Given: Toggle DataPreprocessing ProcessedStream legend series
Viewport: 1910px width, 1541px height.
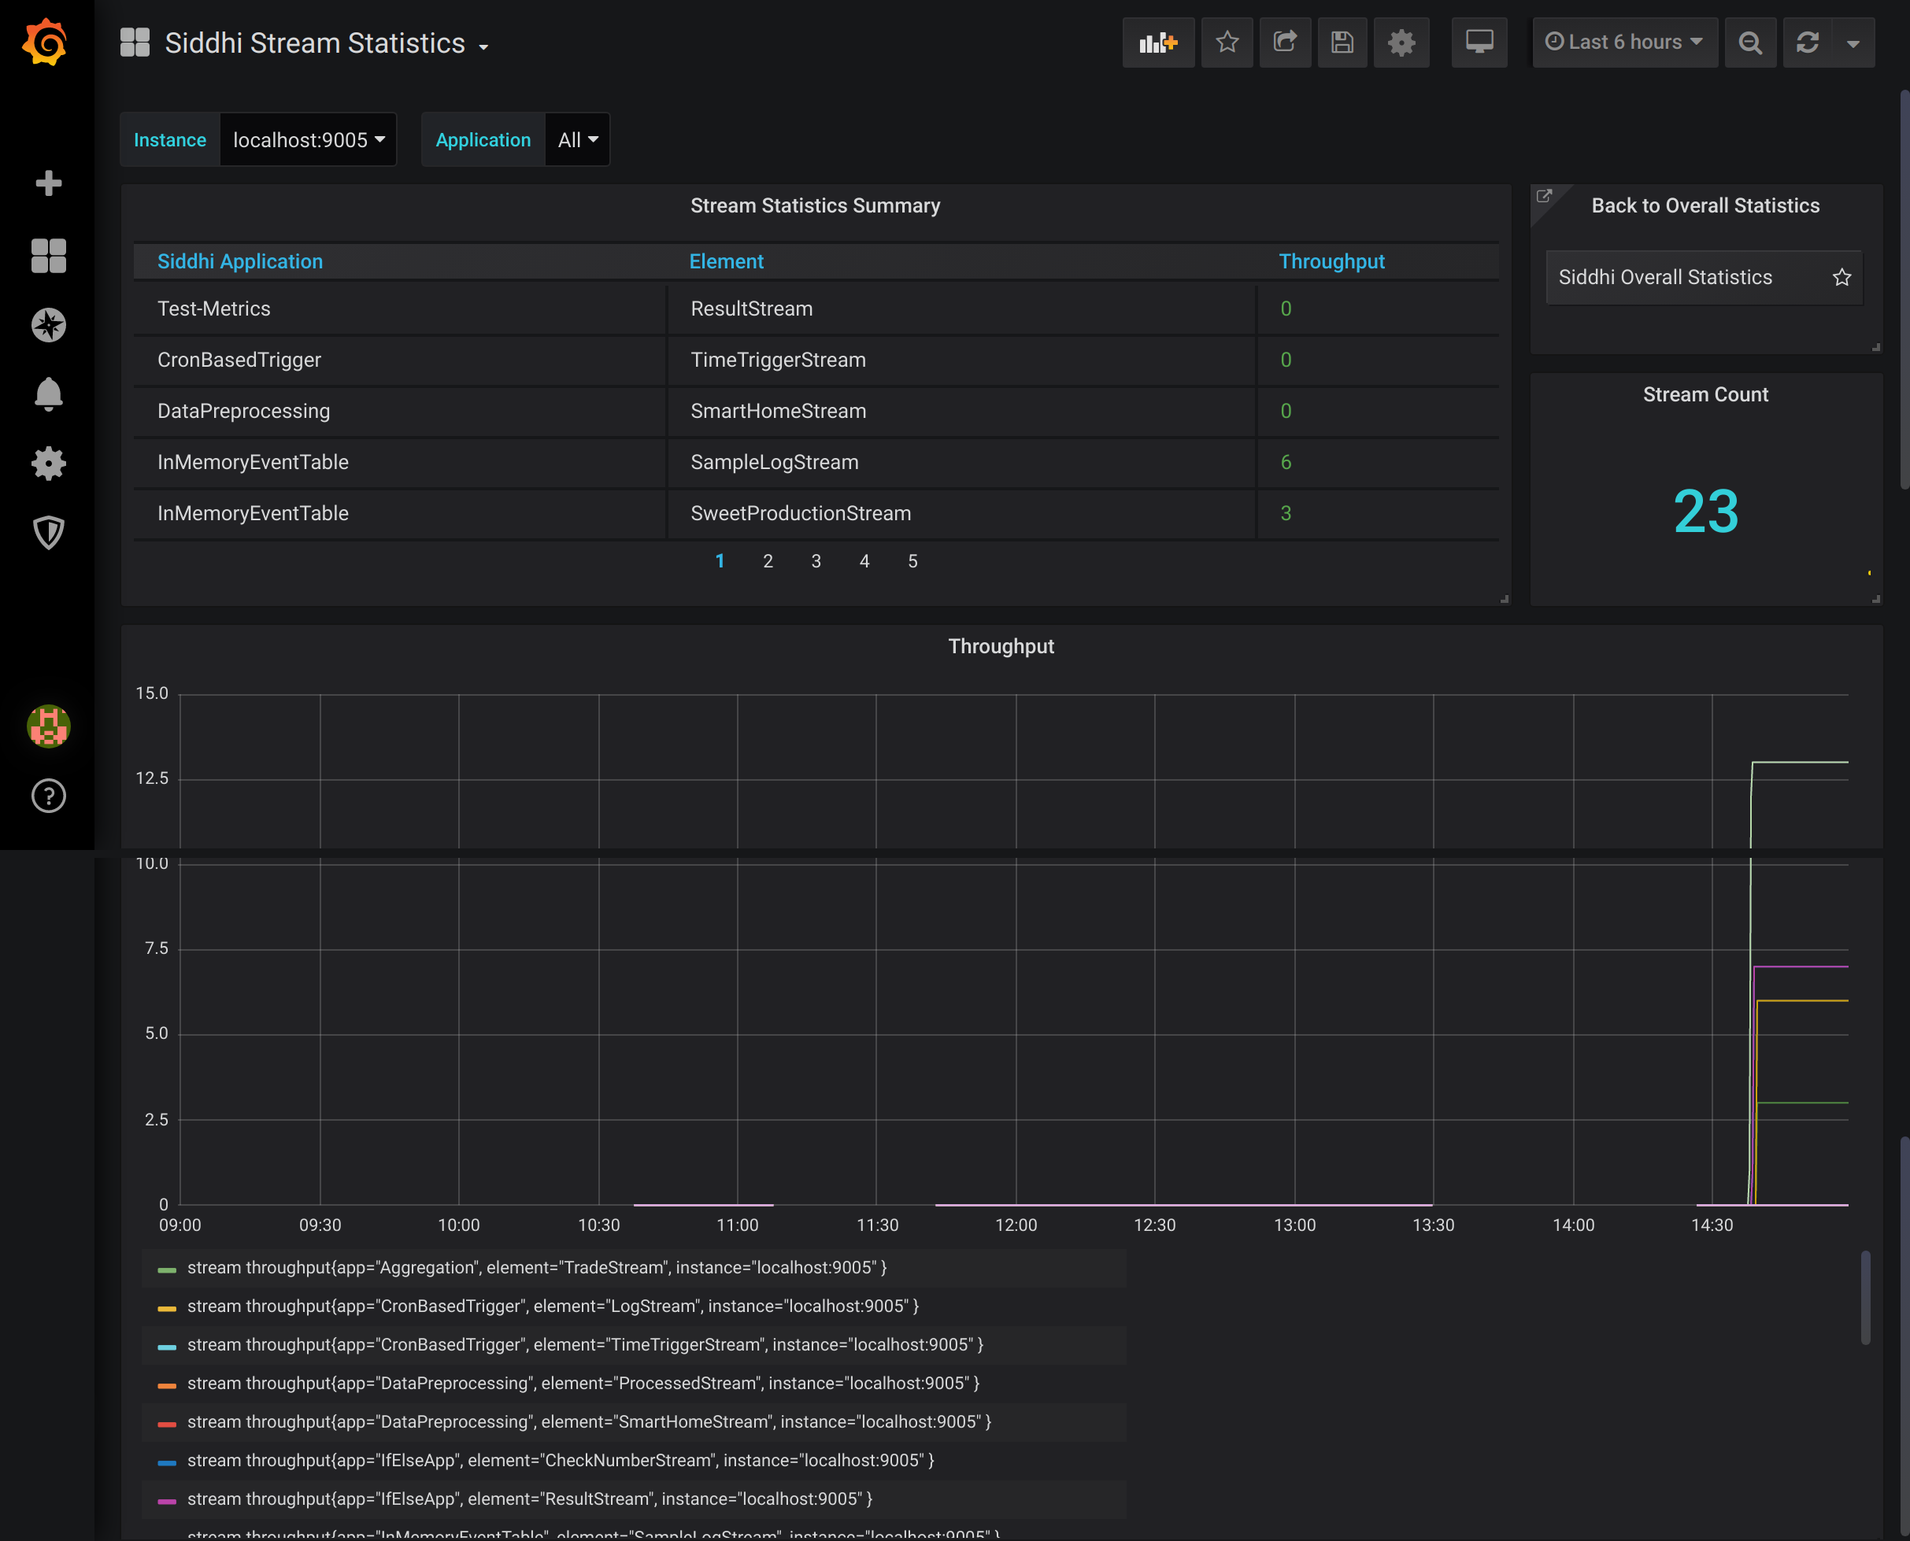Looking at the screenshot, I should (x=583, y=1384).
